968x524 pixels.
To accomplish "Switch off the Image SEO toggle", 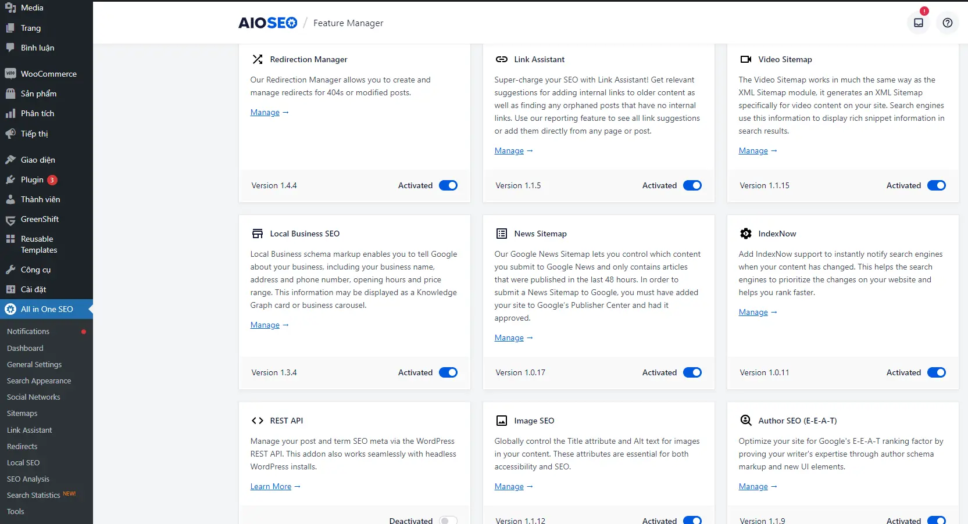I will (692, 521).
